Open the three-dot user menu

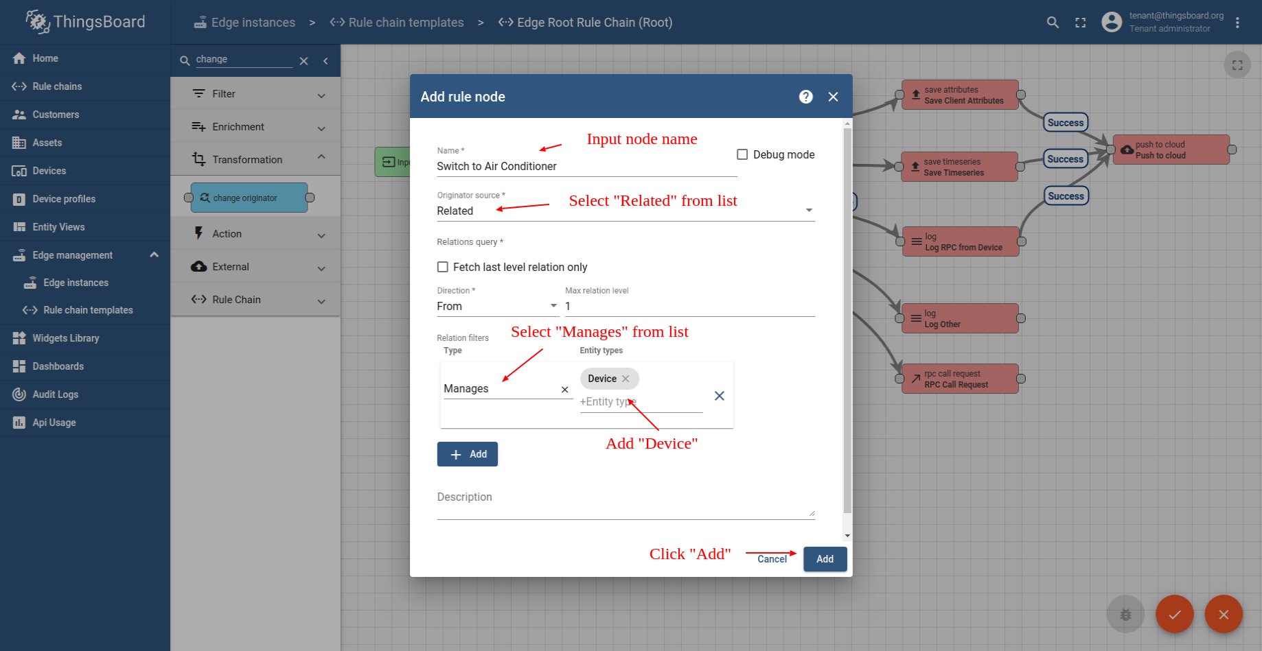(x=1237, y=22)
